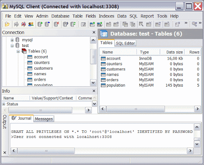Open the users management toolbar icon
Viewport: 204px width, 165px height.
(31, 24)
